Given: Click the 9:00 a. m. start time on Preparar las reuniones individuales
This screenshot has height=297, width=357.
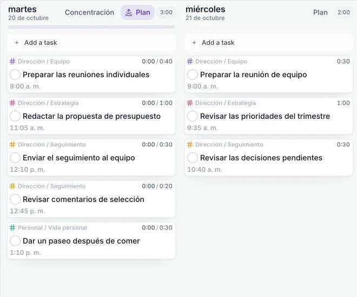Looking at the screenshot, I should coord(25,86).
